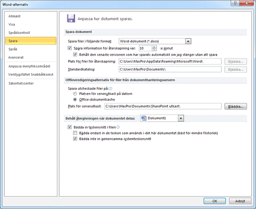Screen dimensions: 256x209
Task: Click the save disk icon in header
Action: [x=70, y=18]
